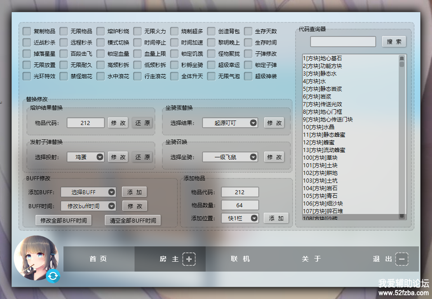The image size is (432, 299).
Task: Select list item 6[方块]岩浆
Action: tap(351, 96)
